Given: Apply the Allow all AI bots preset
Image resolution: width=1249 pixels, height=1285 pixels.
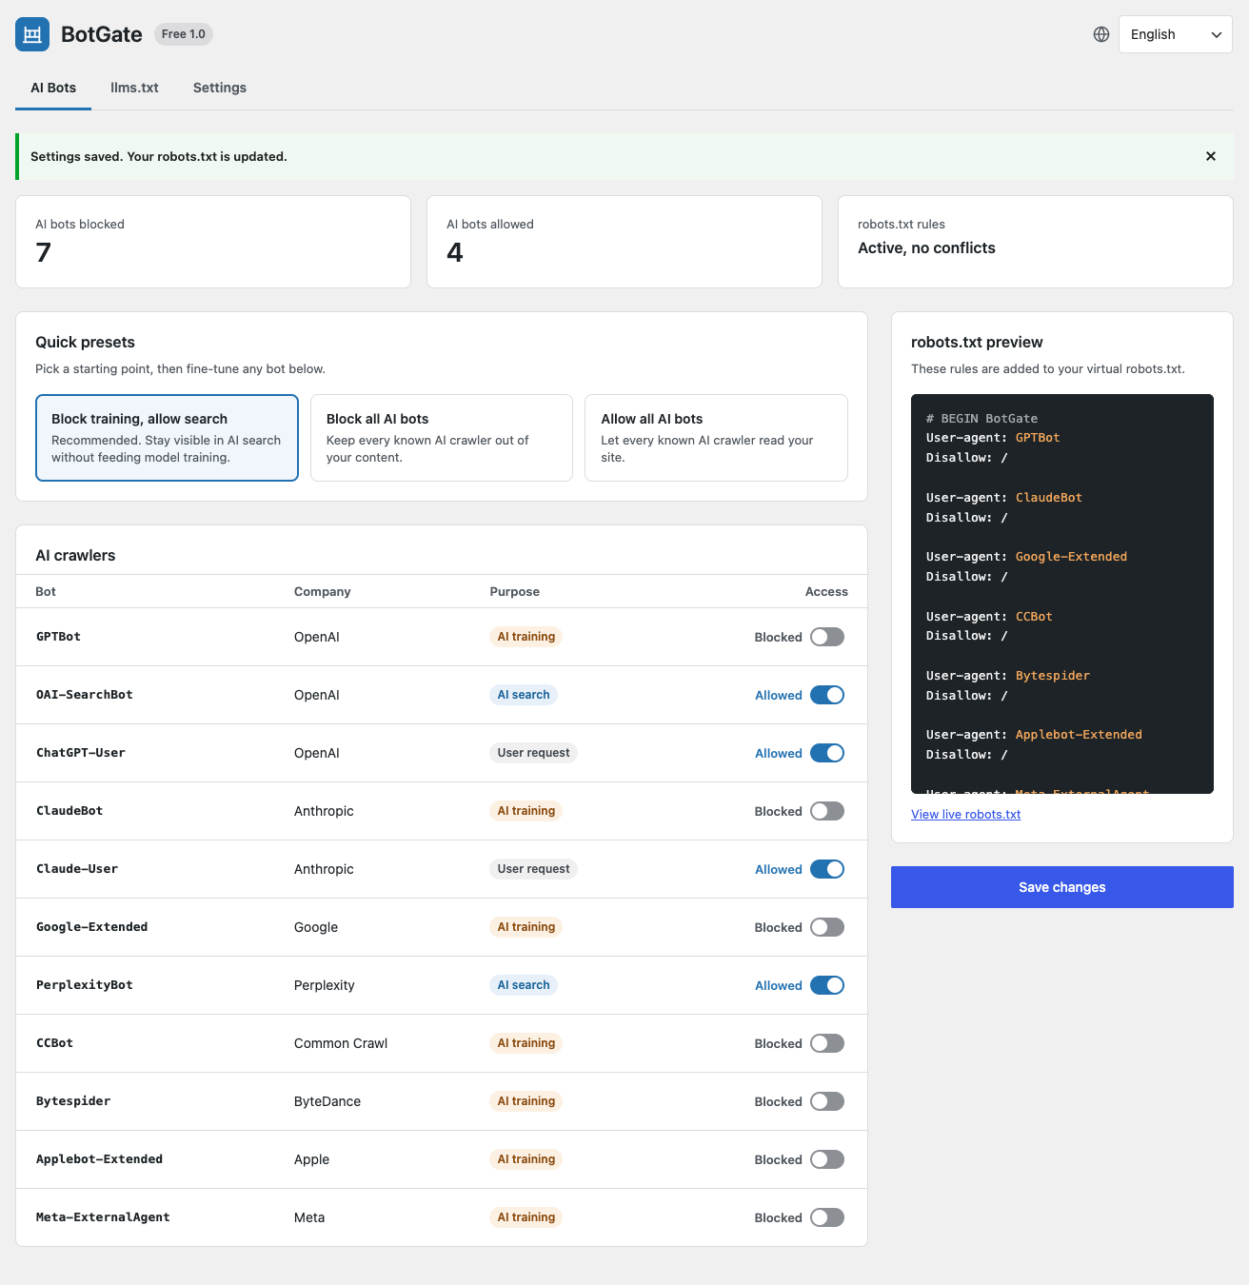Looking at the screenshot, I should point(716,438).
